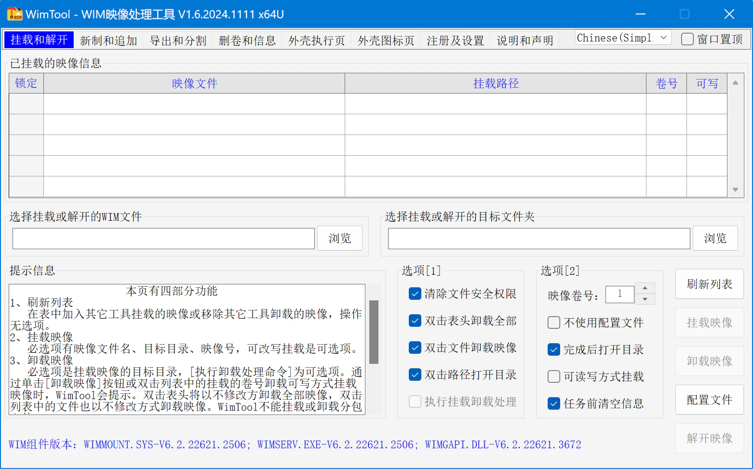Enable 窗口置顶 window pinning
753x469 pixels.
click(x=687, y=39)
